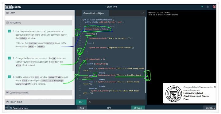221x114 pixels.
Task: Click the Community Forums chat icon
Action: click(x=7, y=92)
